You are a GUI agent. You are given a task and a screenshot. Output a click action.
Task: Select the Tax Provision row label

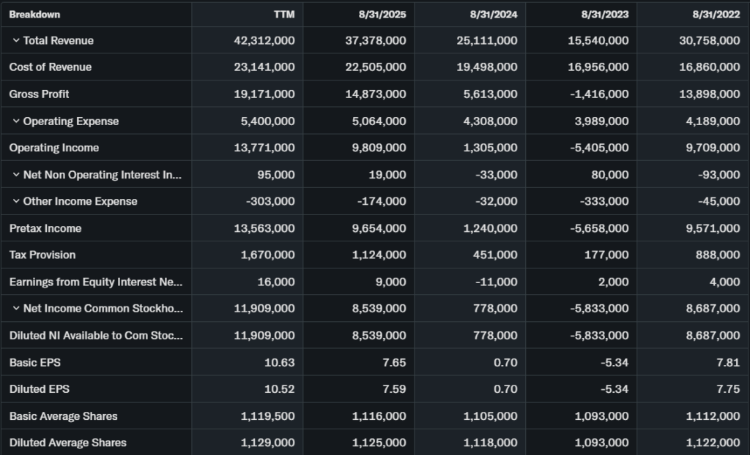(x=42, y=255)
